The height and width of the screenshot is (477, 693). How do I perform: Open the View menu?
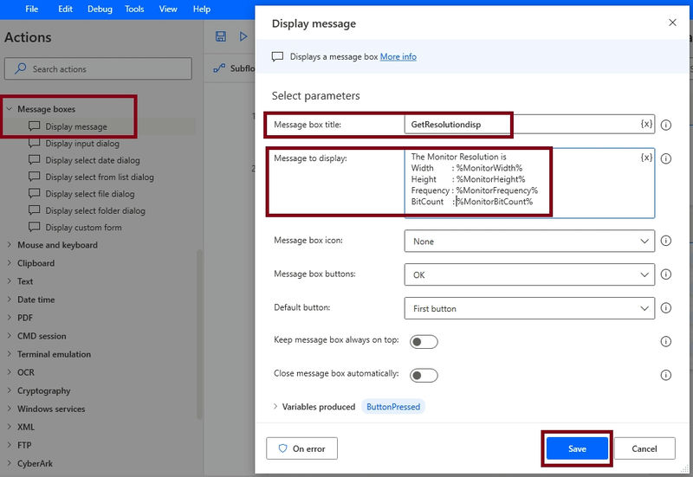[x=168, y=9]
